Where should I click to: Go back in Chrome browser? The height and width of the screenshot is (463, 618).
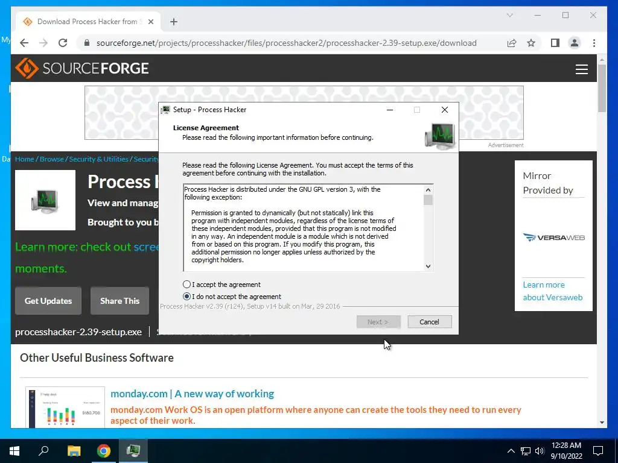tap(24, 43)
